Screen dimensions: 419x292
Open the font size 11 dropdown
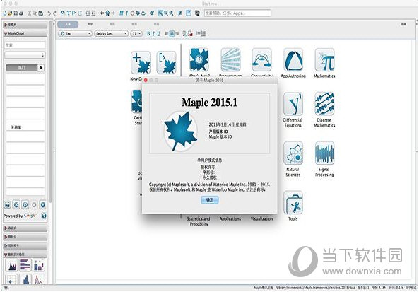point(136,34)
